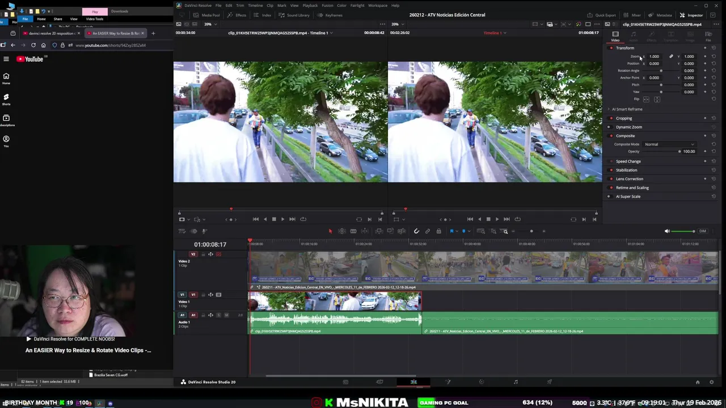
Task: Open project settings gear icon
Action: (x=712, y=382)
